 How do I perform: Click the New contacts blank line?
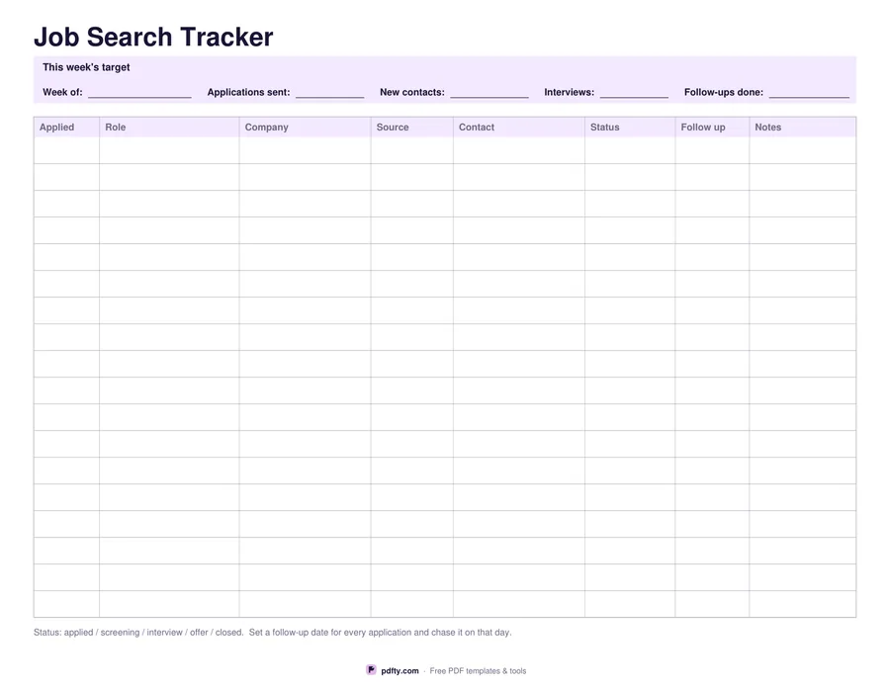[489, 93]
